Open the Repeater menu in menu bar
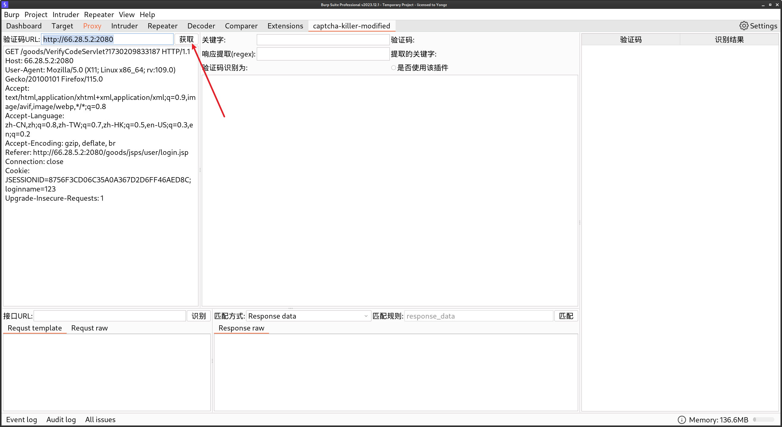The image size is (782, 427). coord(99,15)
